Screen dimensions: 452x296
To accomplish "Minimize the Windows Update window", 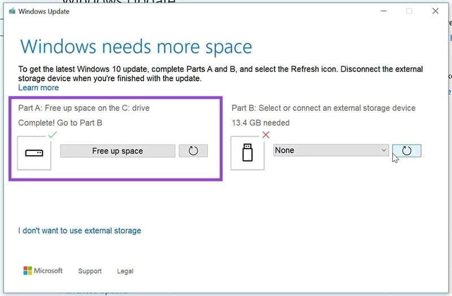I will coord(384,11).
